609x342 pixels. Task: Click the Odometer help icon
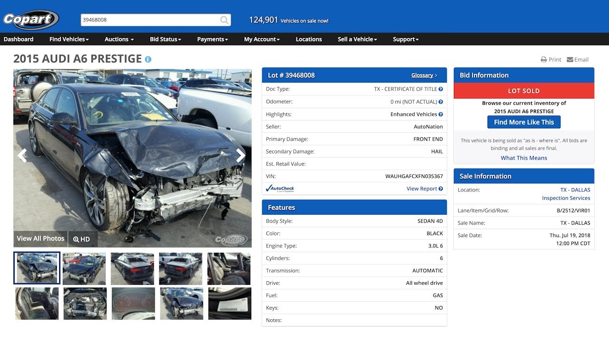441,102
